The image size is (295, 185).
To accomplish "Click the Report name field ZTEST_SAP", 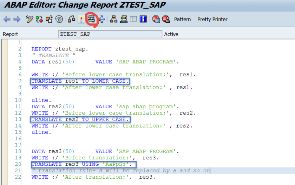I will (x=110, y=34).
